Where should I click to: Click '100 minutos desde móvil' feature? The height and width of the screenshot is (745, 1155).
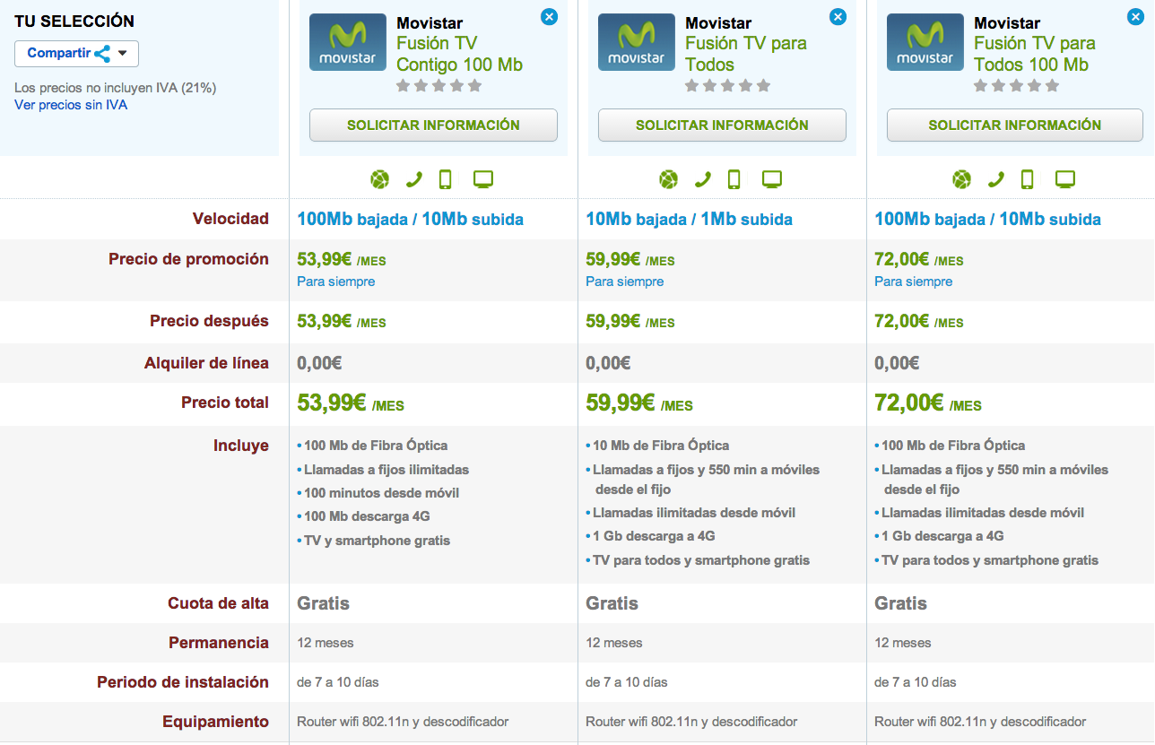382,493
